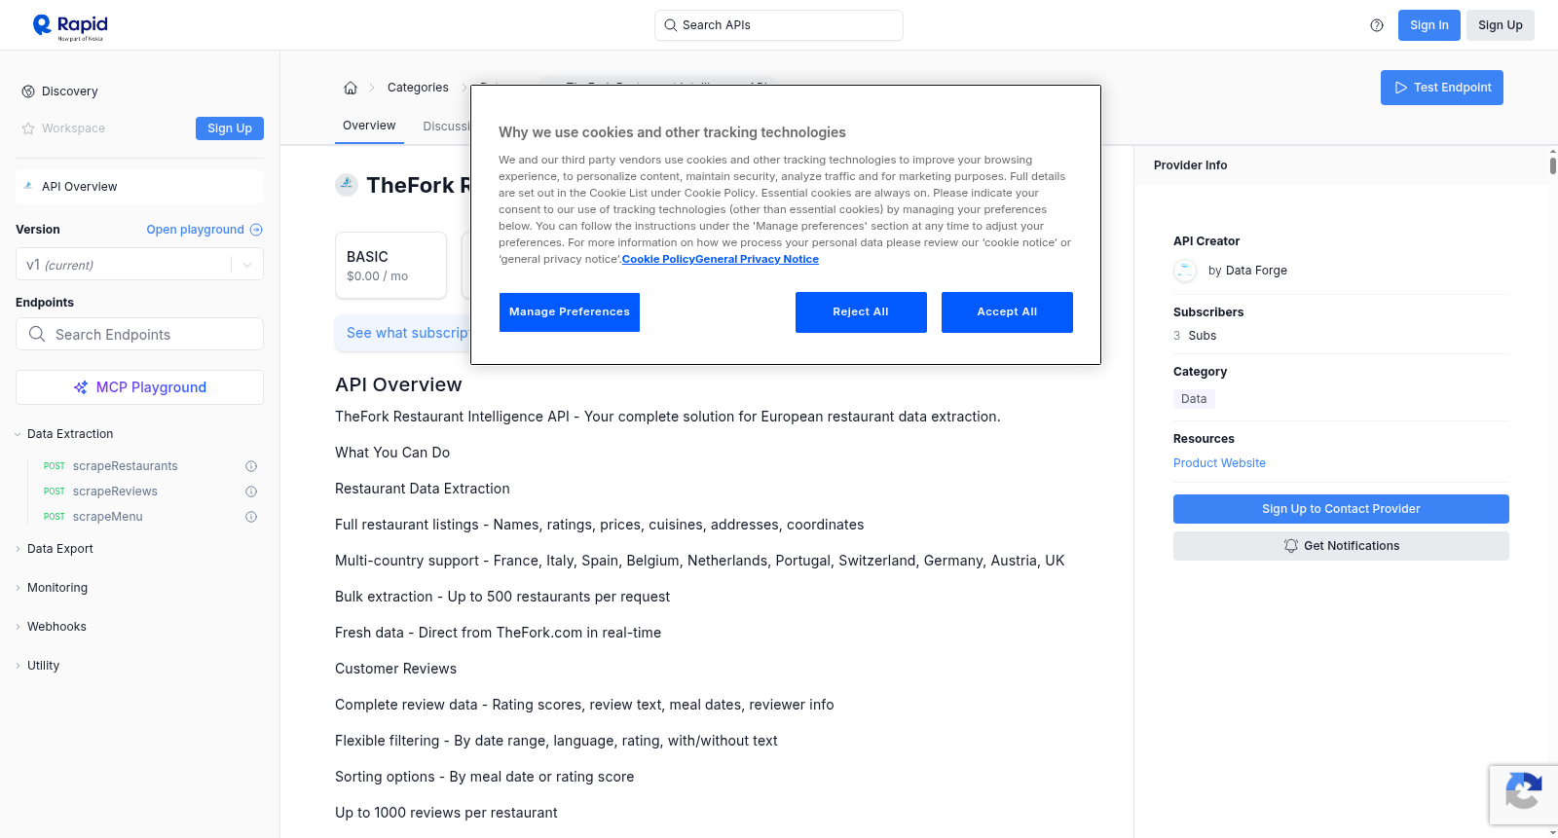Expand the Data Export group
The height and width of the screenshot is (838, 1558).
click(x=60, y=549)
